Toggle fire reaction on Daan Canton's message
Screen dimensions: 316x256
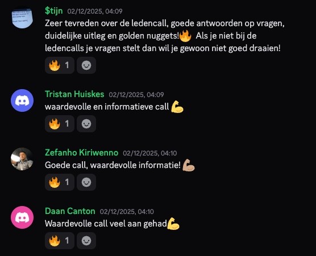pyautogui.click(x=60, y=241)
